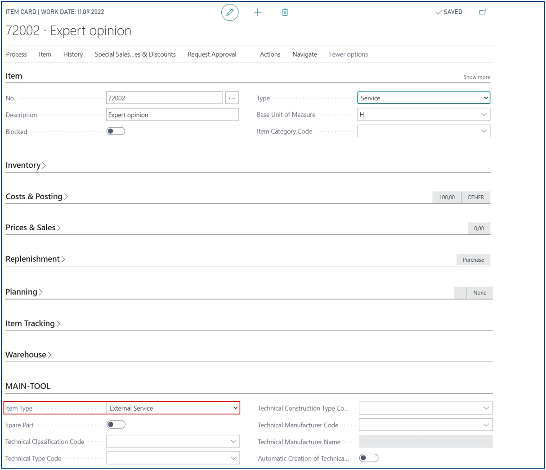The width and height of the screenshot is (546, 470).
Task: Click the plus new item icon
Action: (x=258, y=13)
